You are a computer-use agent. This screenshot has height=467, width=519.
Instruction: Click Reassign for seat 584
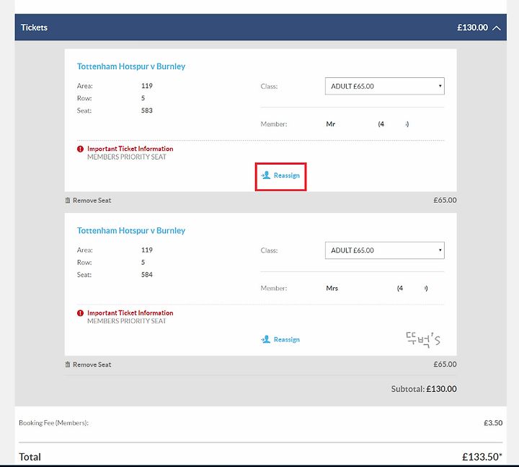[280, 339]
